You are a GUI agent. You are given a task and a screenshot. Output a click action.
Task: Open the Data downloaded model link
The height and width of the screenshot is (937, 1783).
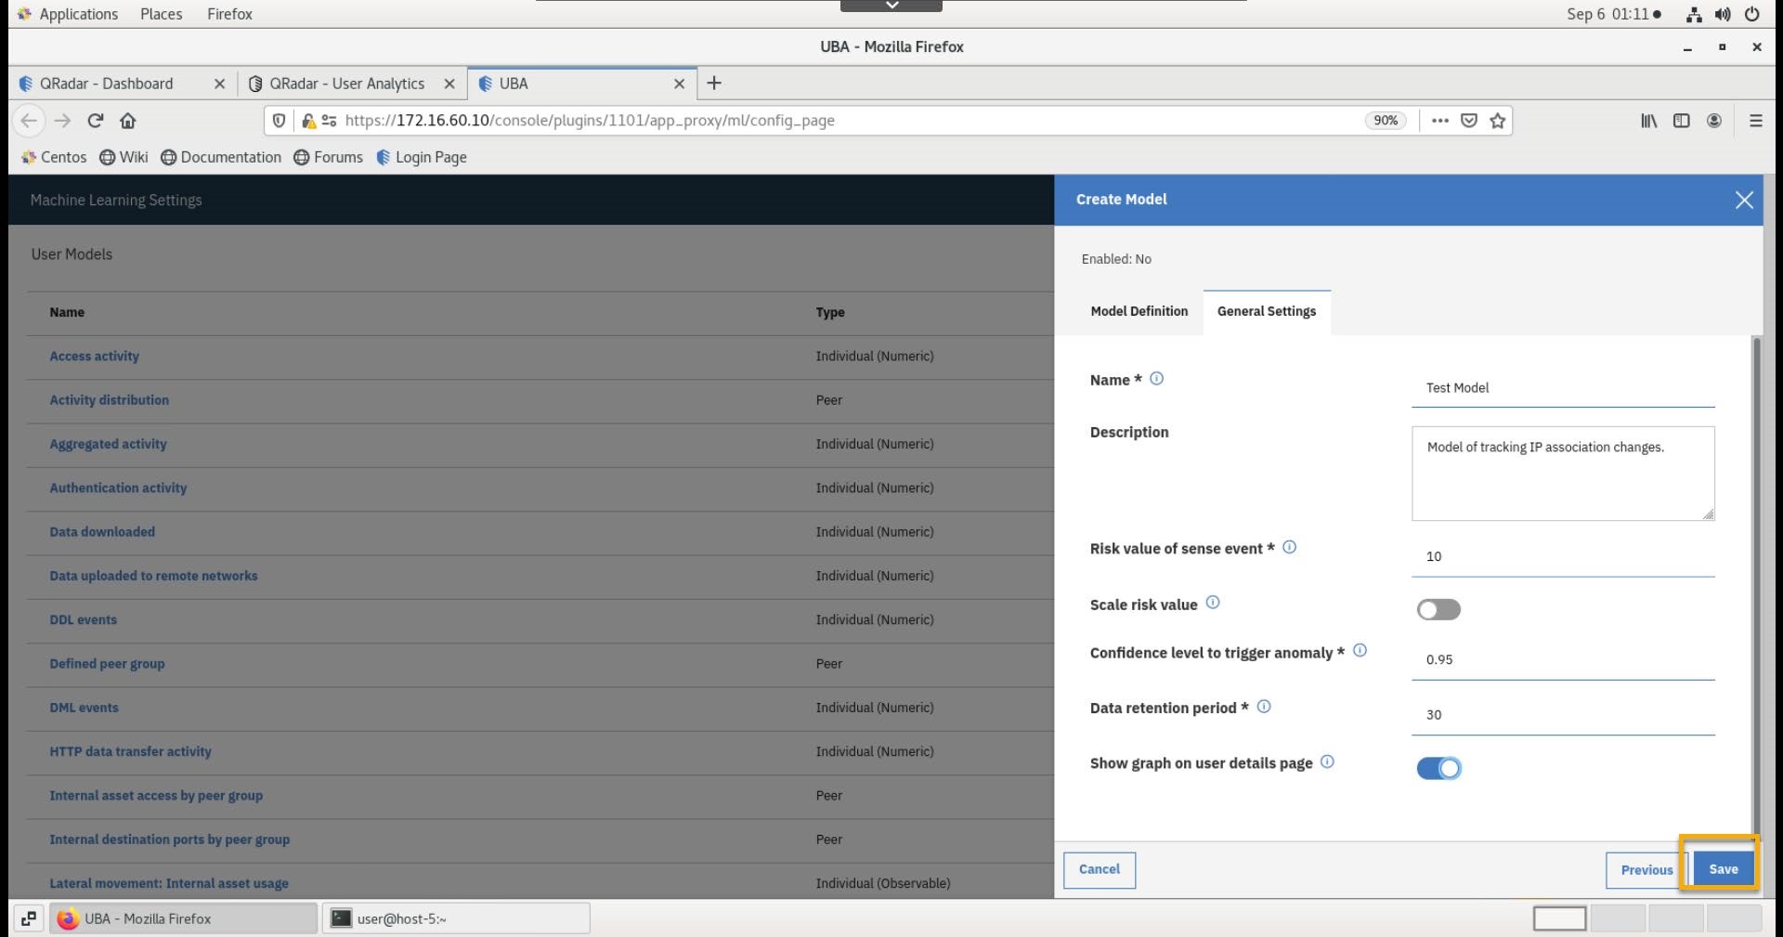point(102,532)
